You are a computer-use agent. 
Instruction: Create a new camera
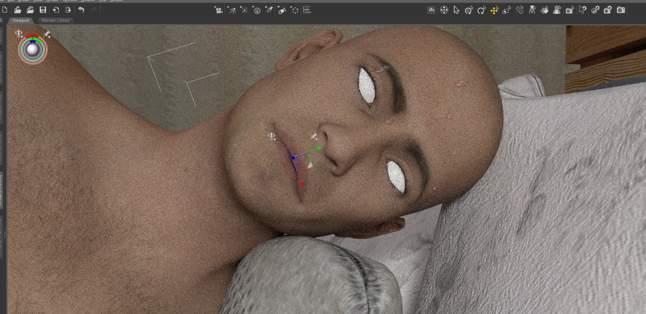(x=219, y=10)
